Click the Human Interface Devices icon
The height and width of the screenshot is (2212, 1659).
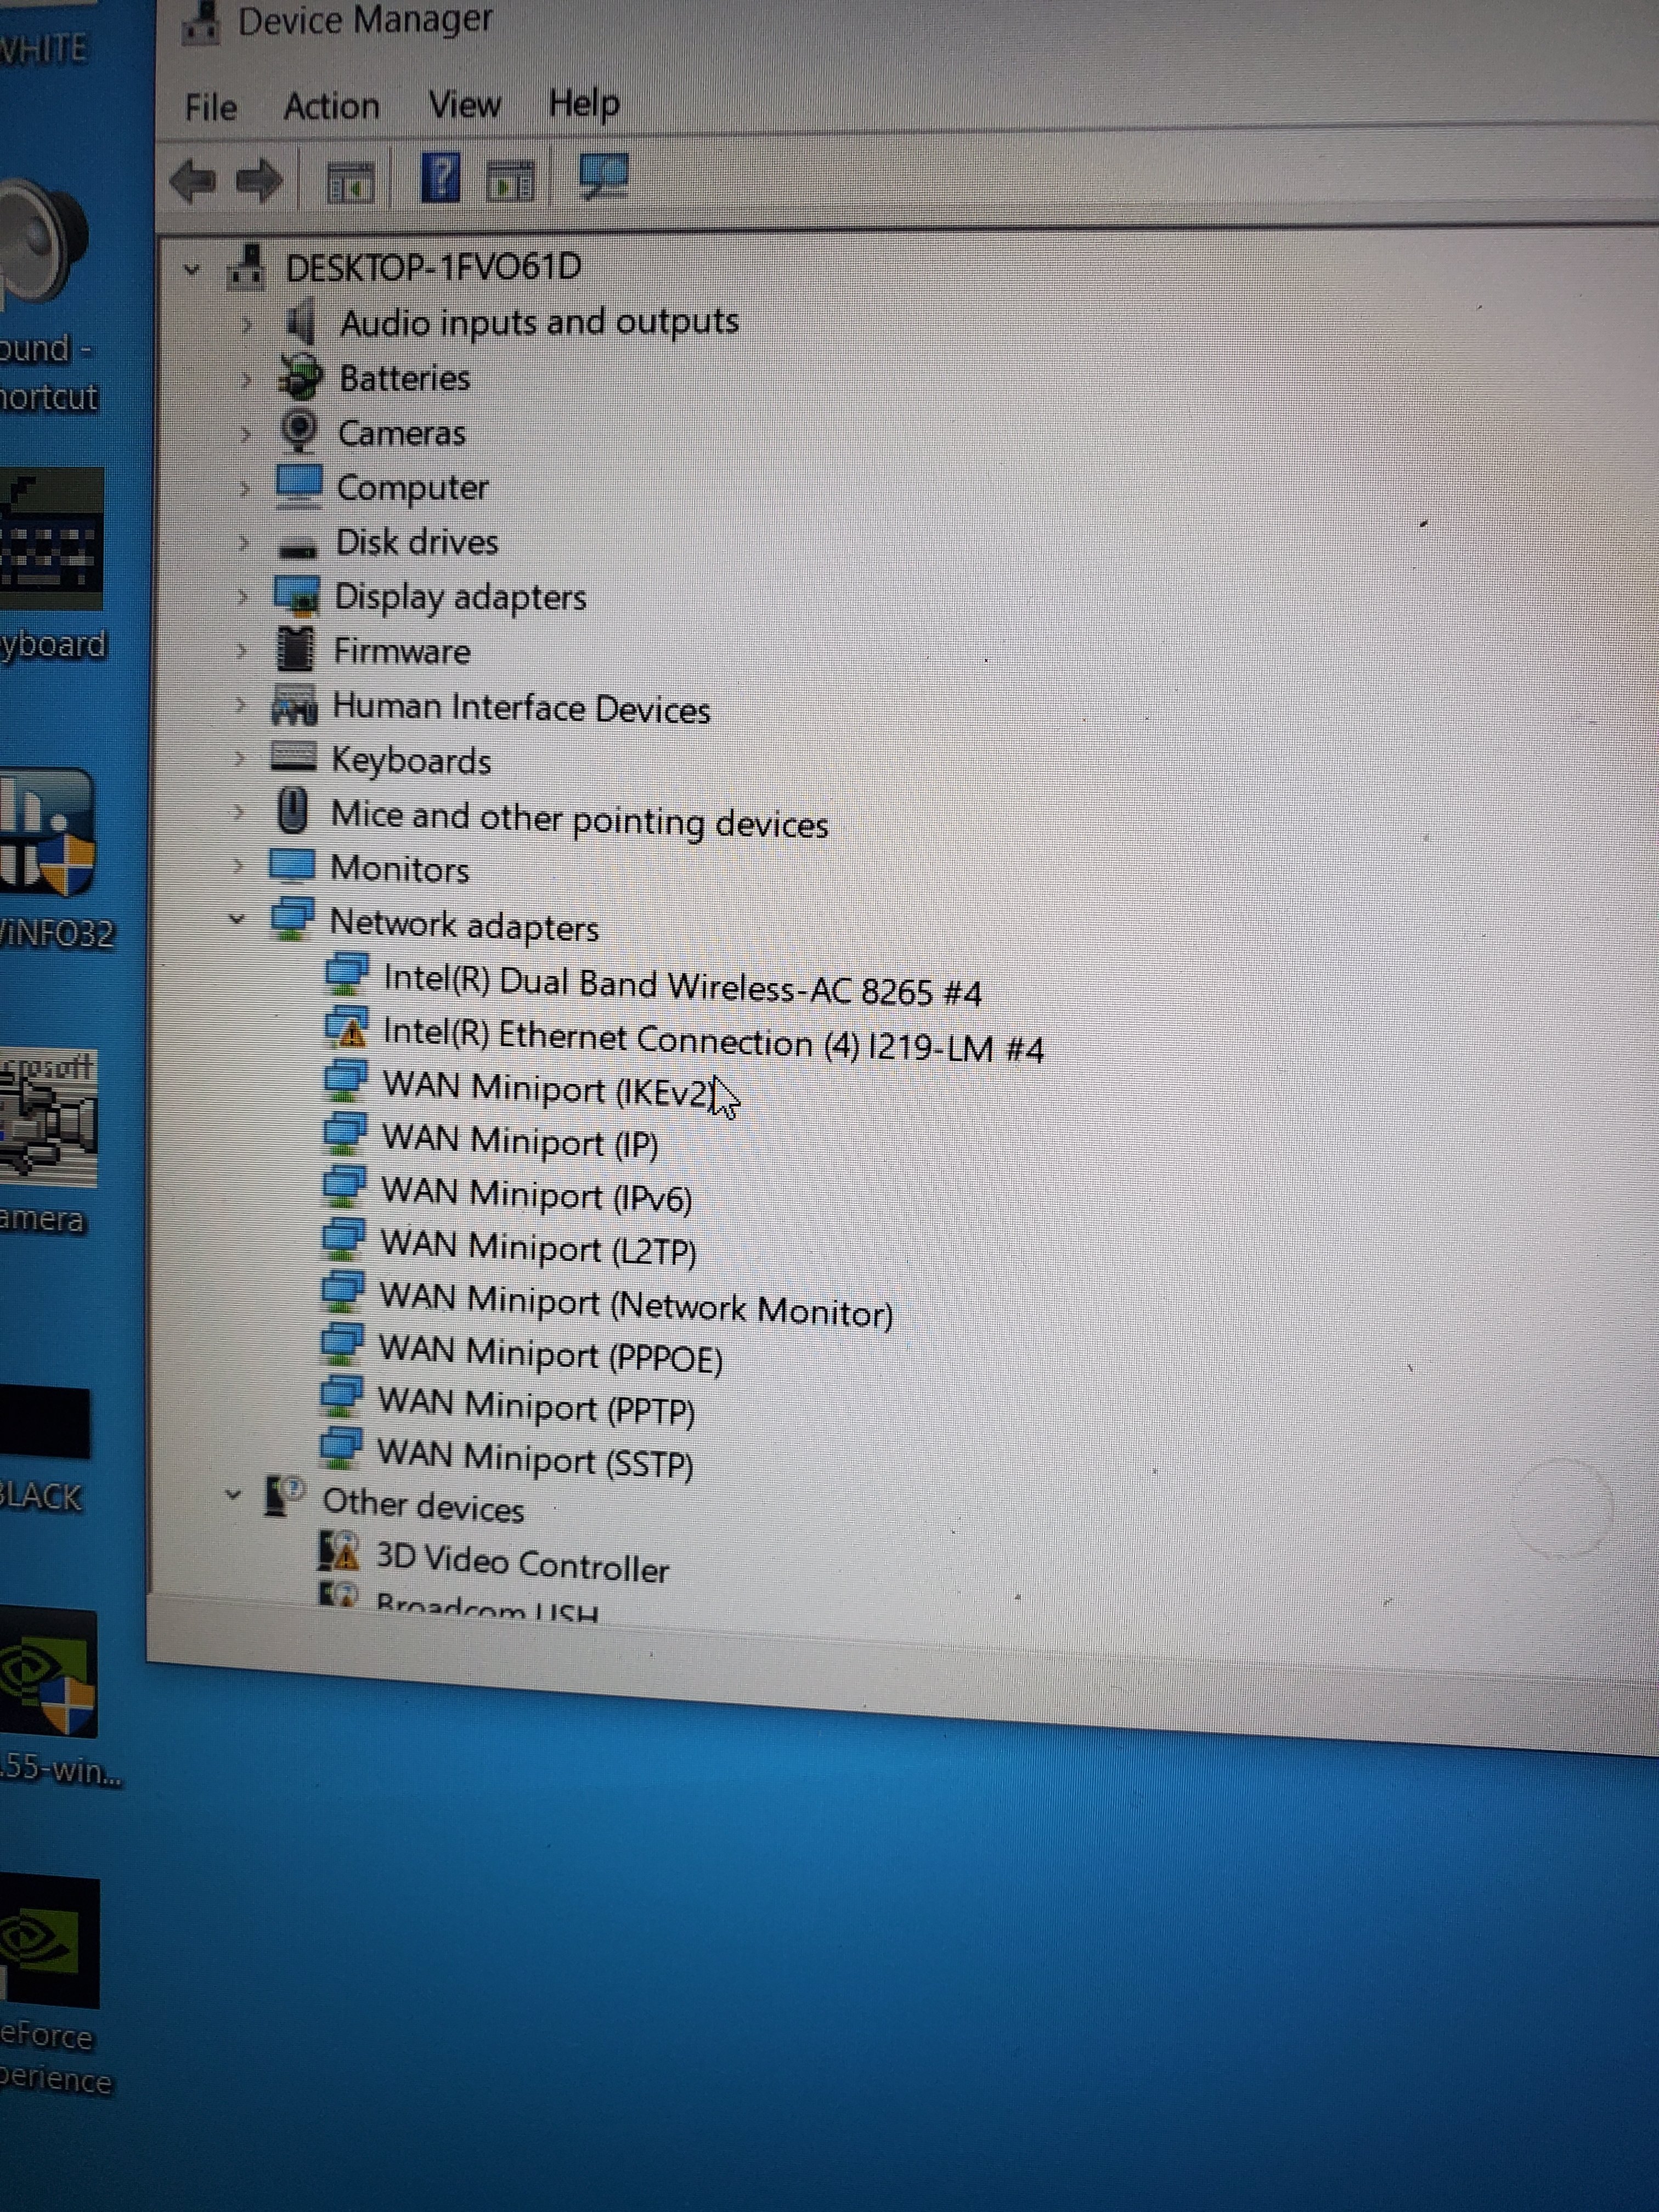(294, 704)
